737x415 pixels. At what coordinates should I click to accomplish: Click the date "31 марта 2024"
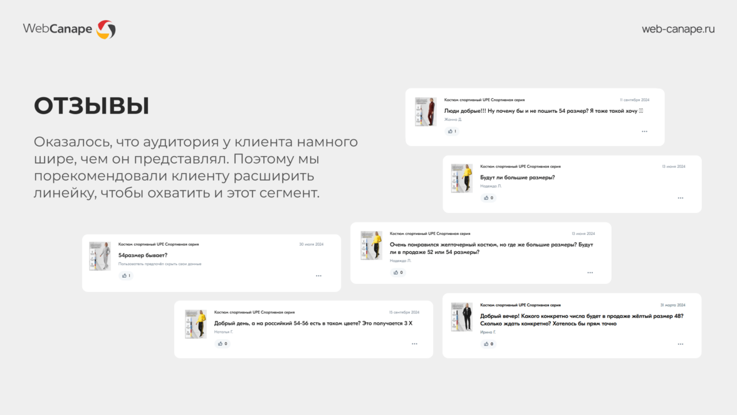point(672,305)
